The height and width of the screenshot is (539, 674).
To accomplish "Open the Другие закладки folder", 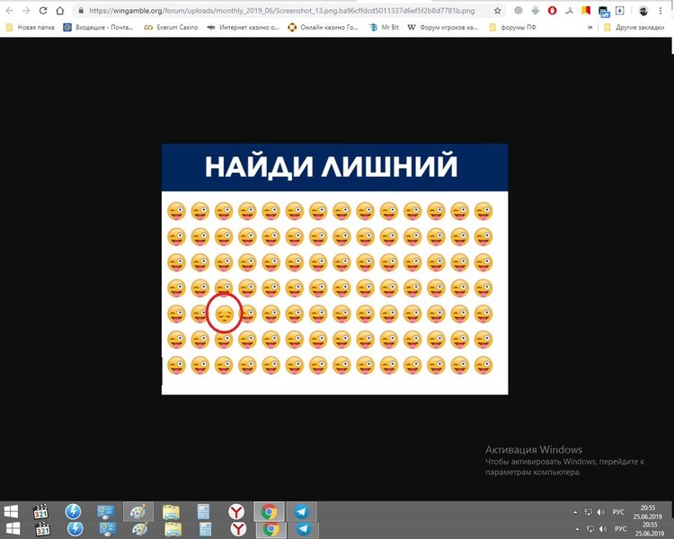I will click(634, 28).
